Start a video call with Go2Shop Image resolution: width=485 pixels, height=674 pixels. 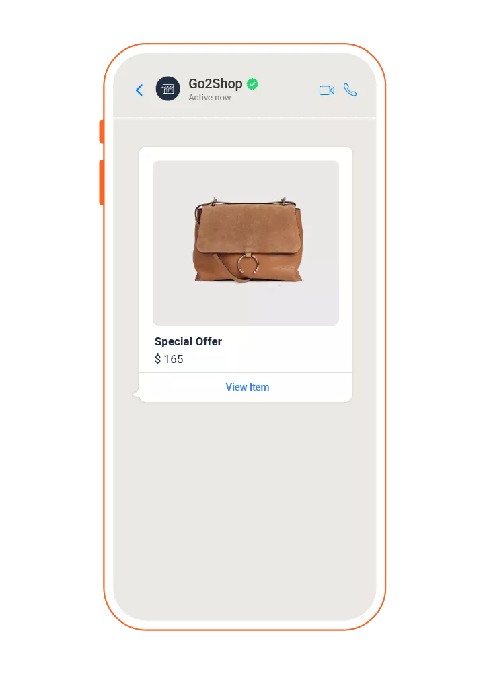(326, 90)
